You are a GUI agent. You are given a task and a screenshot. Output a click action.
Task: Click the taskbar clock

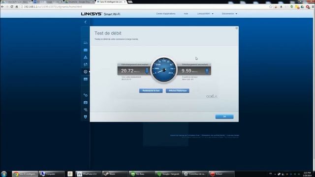(x=307, y=174)
